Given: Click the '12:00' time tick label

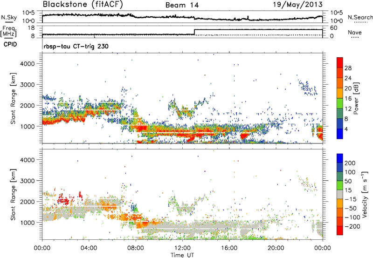Looking at the screenshot, I should pos(182,248).
